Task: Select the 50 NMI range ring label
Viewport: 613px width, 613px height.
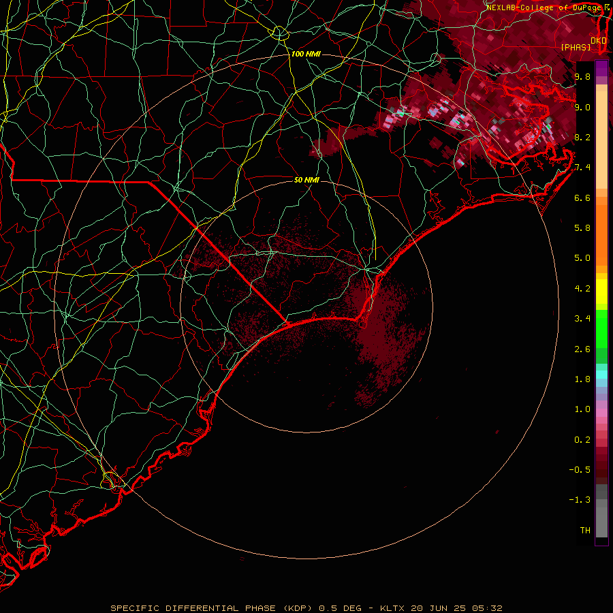Action: pos(306,180)
